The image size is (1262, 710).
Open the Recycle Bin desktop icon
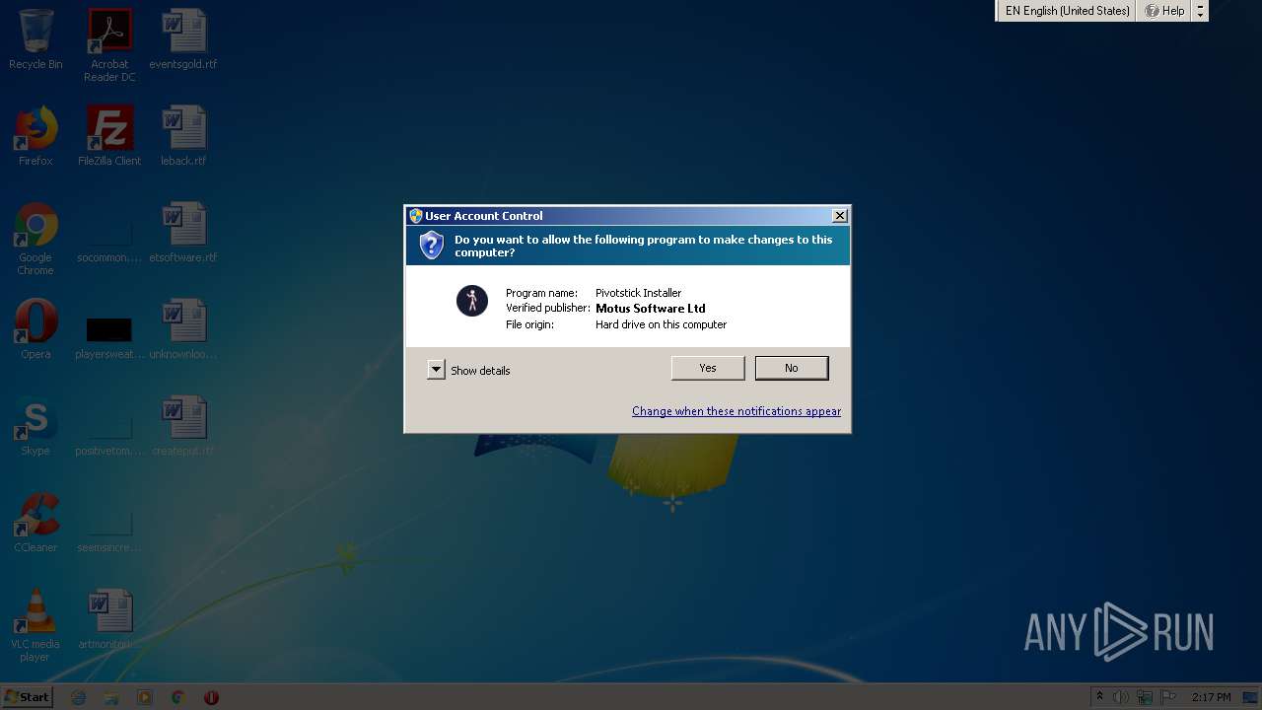click(35, 40)
